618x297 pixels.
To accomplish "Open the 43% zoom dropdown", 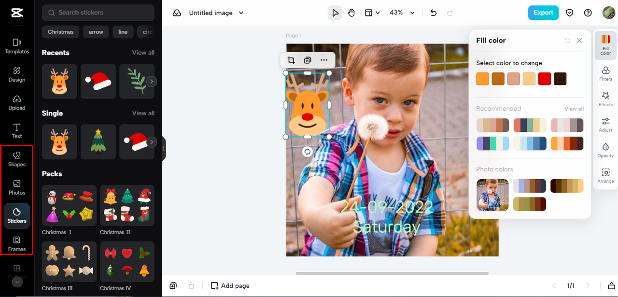I will tap(402, 13).
